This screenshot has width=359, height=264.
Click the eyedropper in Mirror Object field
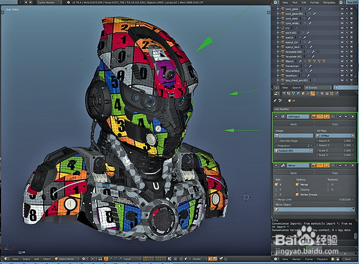(352, 210)
